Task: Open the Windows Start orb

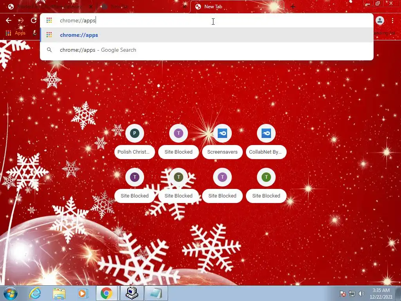Action: [11, 293]
